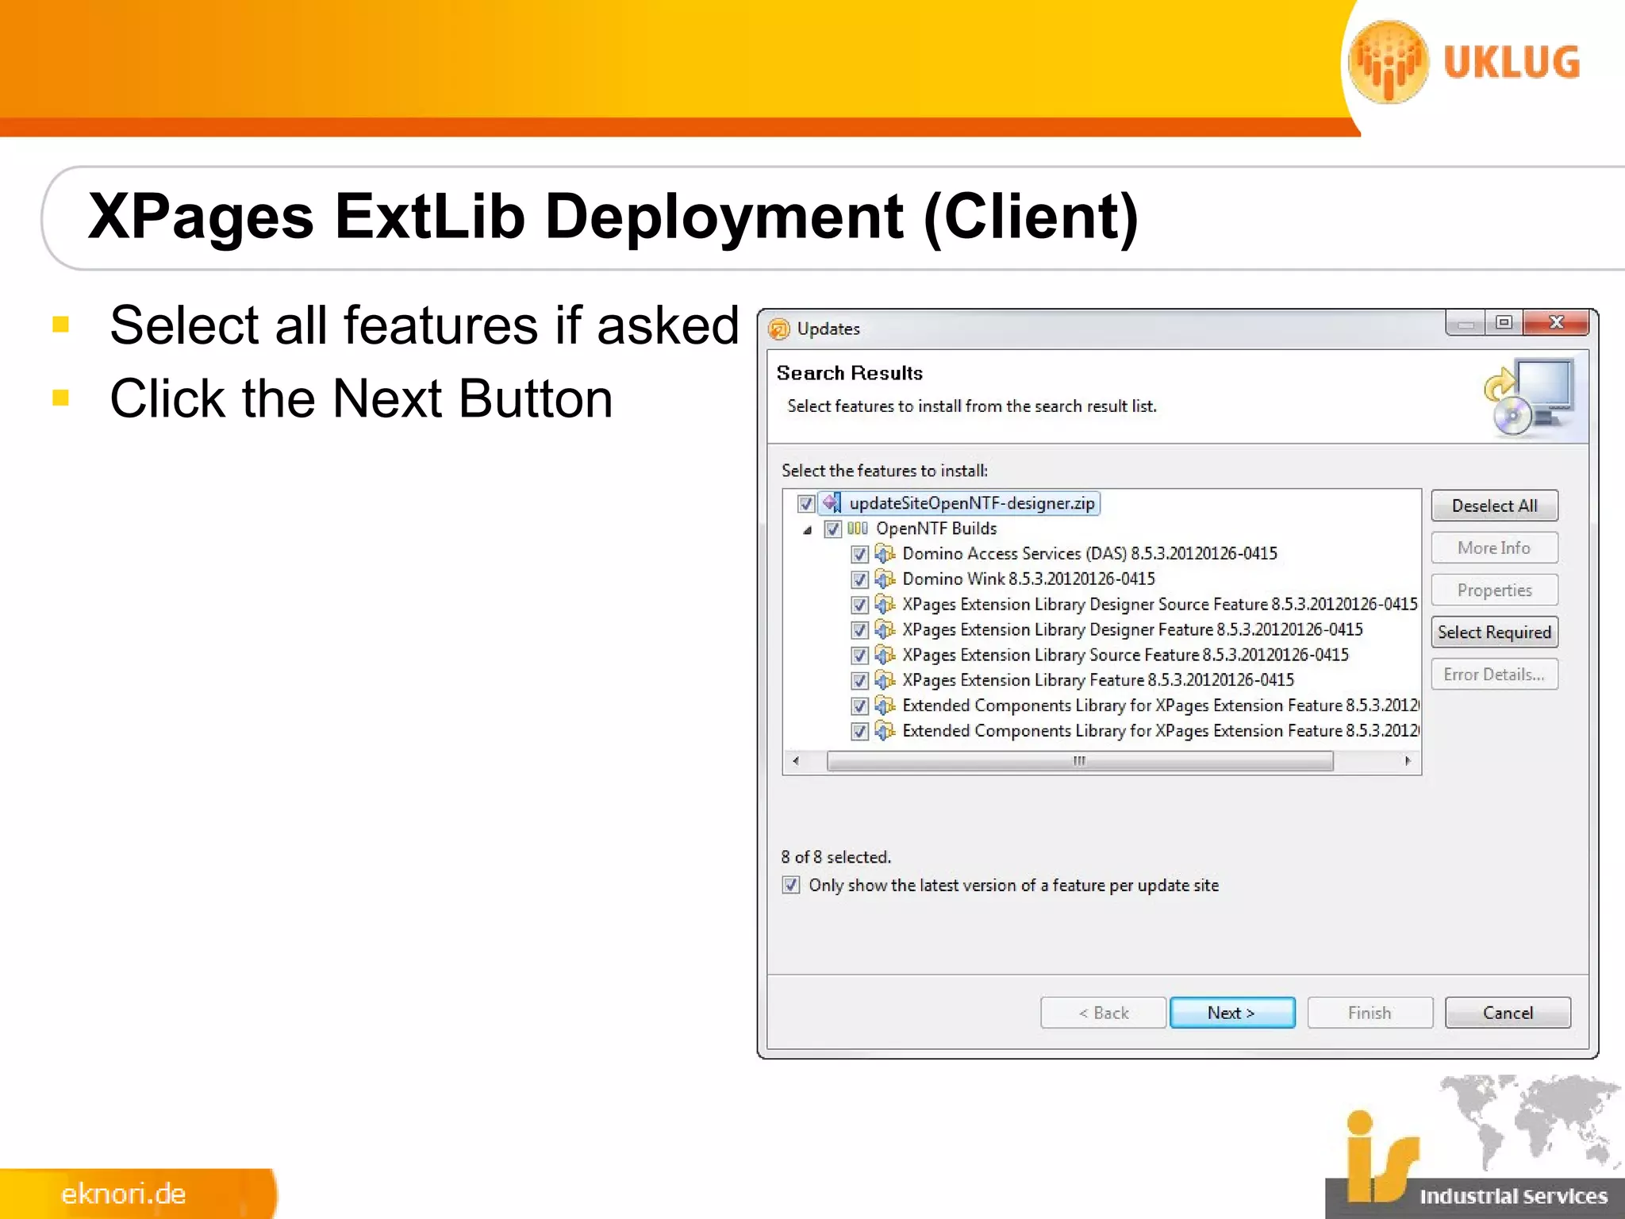Screen dimensions: 1625x1219
Task: Uncheck XPages Extension Library Feature checkbox
Action: click(859, 681)
